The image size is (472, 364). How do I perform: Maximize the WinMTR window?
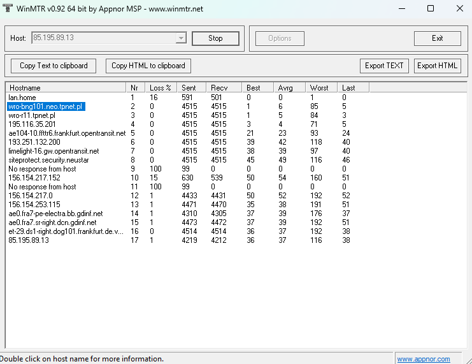[x=430, y=8]
